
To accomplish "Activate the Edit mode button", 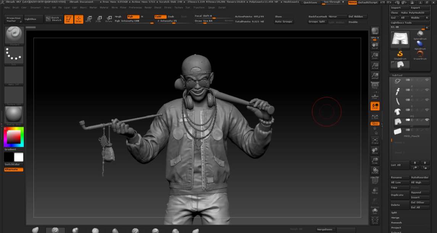I will 69,19.
